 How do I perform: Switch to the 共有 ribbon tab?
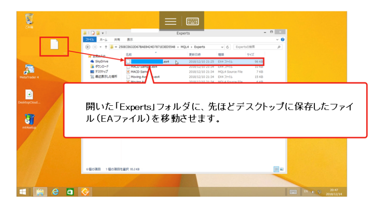(x=117, y=39)
